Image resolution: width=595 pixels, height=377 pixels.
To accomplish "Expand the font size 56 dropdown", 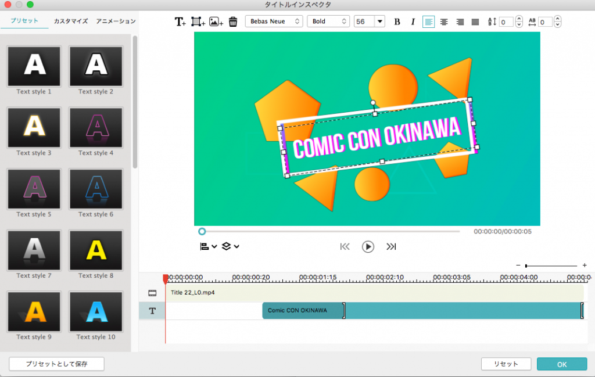I will tap(379, 21).
